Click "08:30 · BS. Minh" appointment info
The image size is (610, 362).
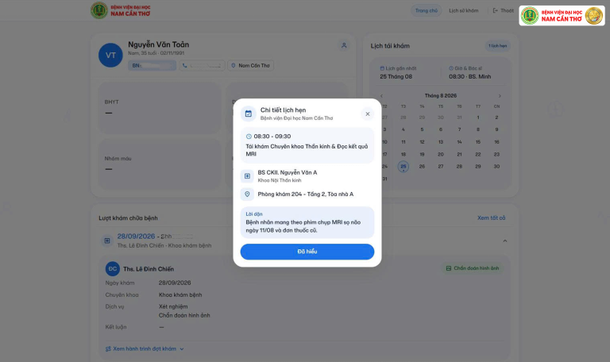(469, 76)
